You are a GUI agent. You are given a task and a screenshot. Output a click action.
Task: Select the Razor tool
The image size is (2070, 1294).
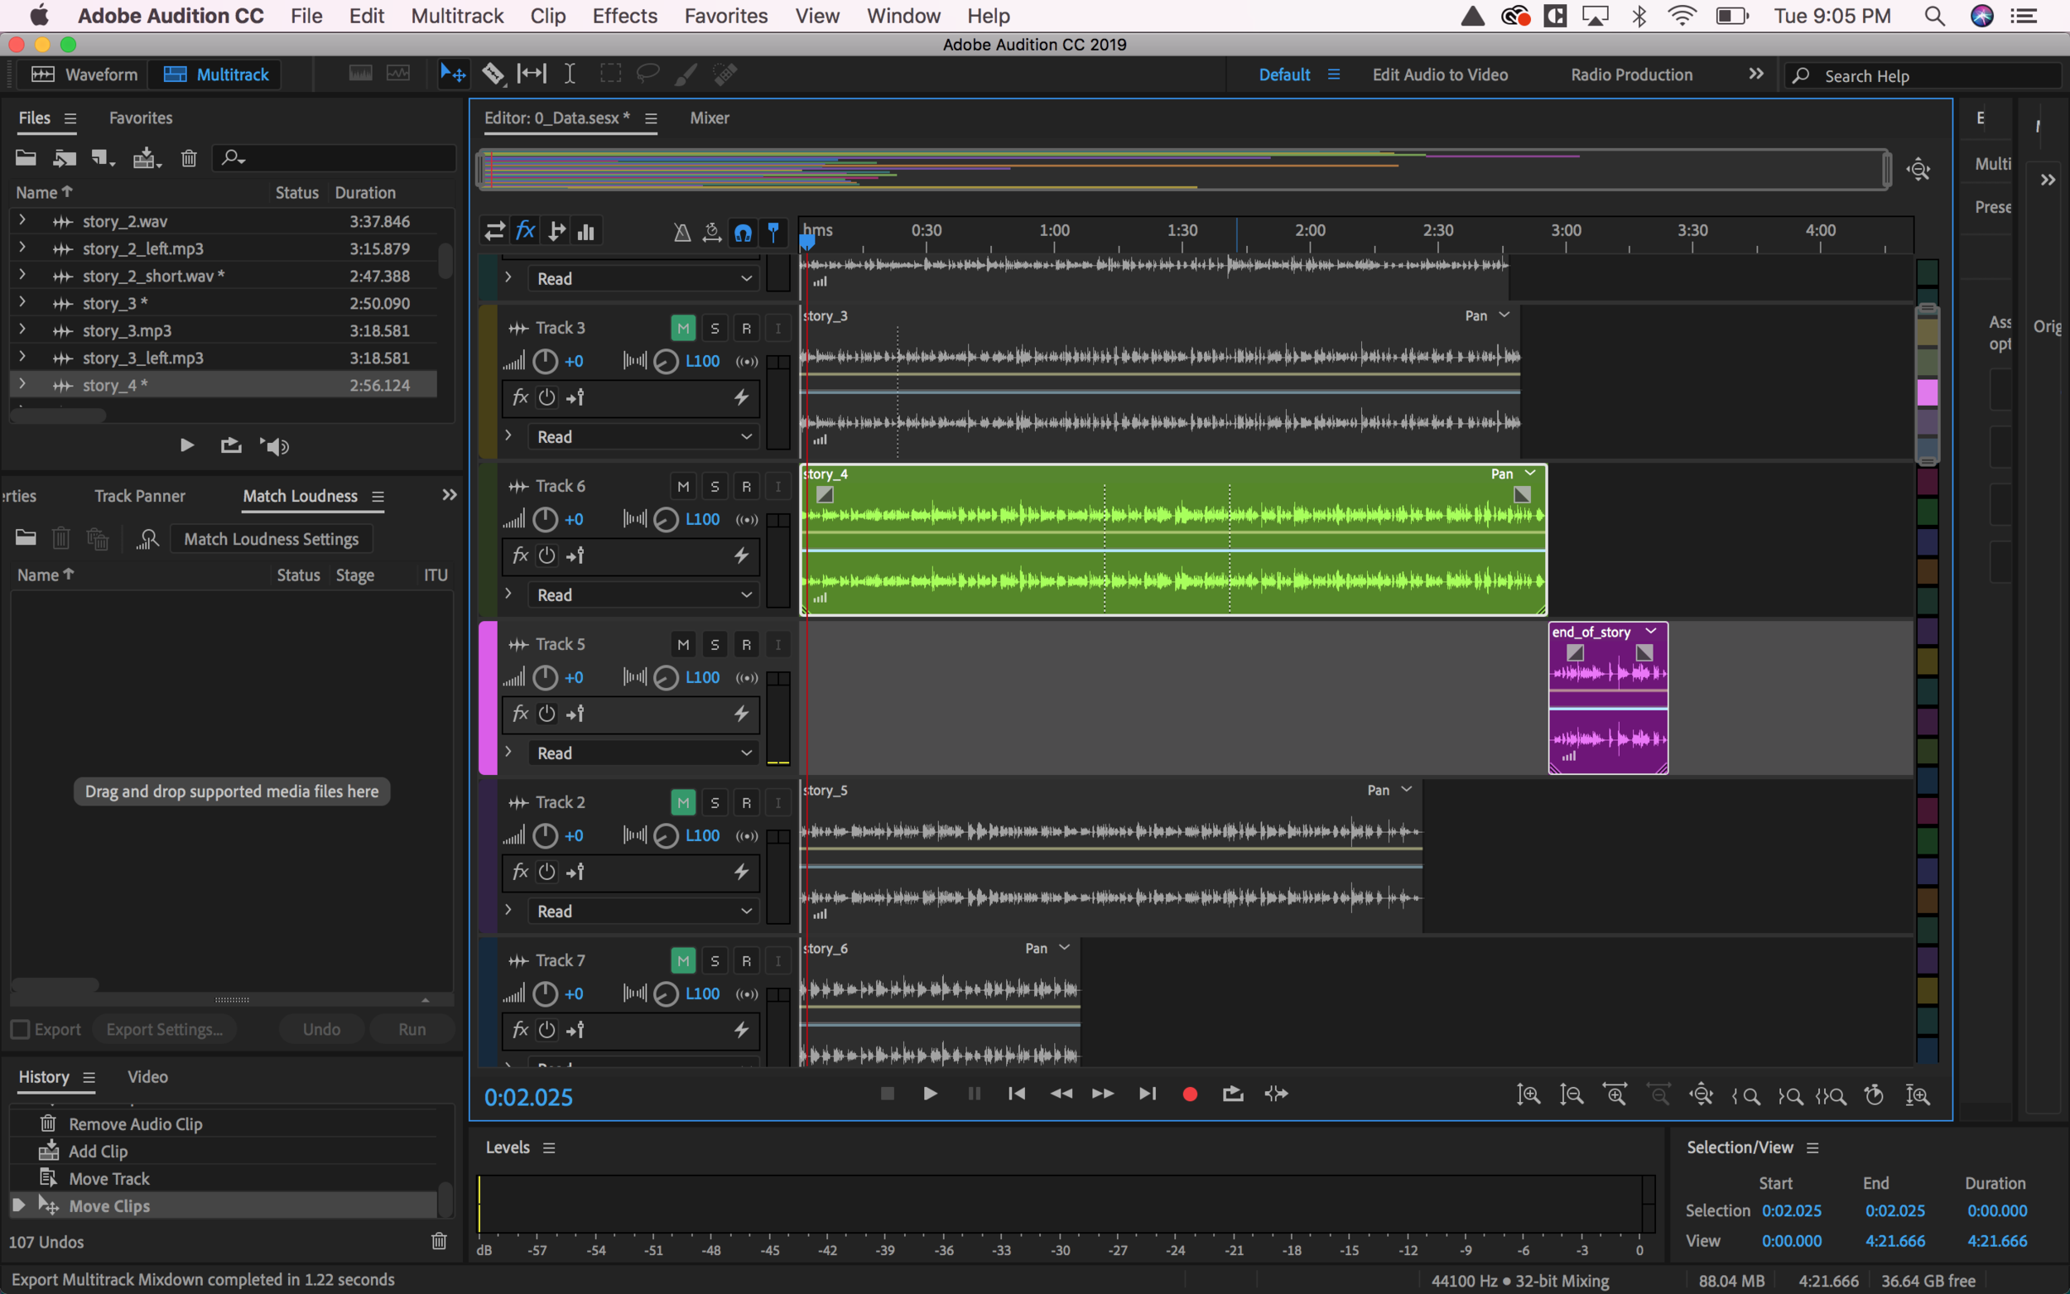493,74
